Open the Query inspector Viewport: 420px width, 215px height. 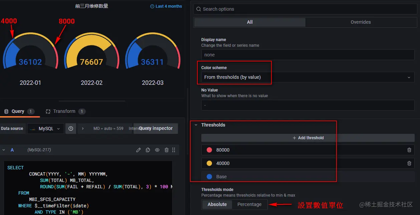156,129
